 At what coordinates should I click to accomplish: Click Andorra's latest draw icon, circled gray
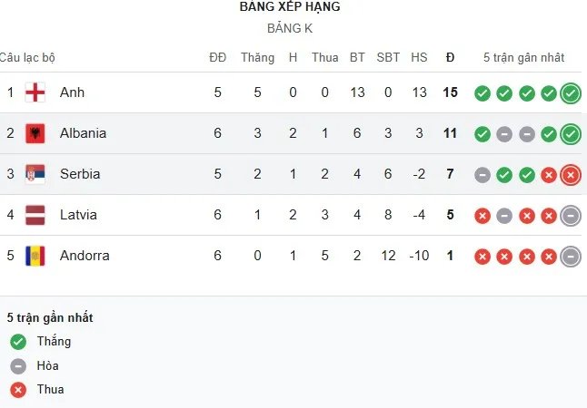pyautogui.click(x=570, y=256)
